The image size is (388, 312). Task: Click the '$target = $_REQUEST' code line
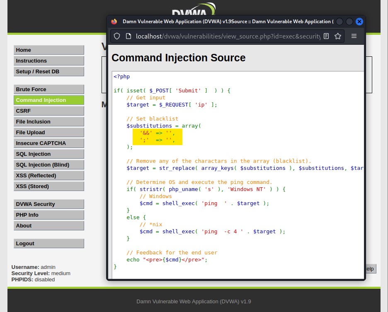pos(172,105)
